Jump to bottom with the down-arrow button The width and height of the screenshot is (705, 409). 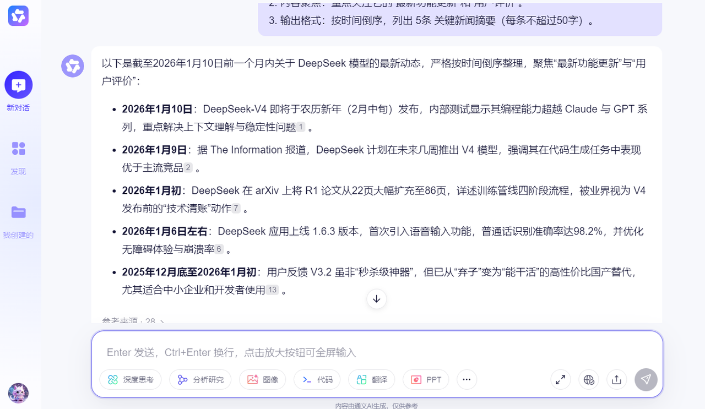point(377,299)
